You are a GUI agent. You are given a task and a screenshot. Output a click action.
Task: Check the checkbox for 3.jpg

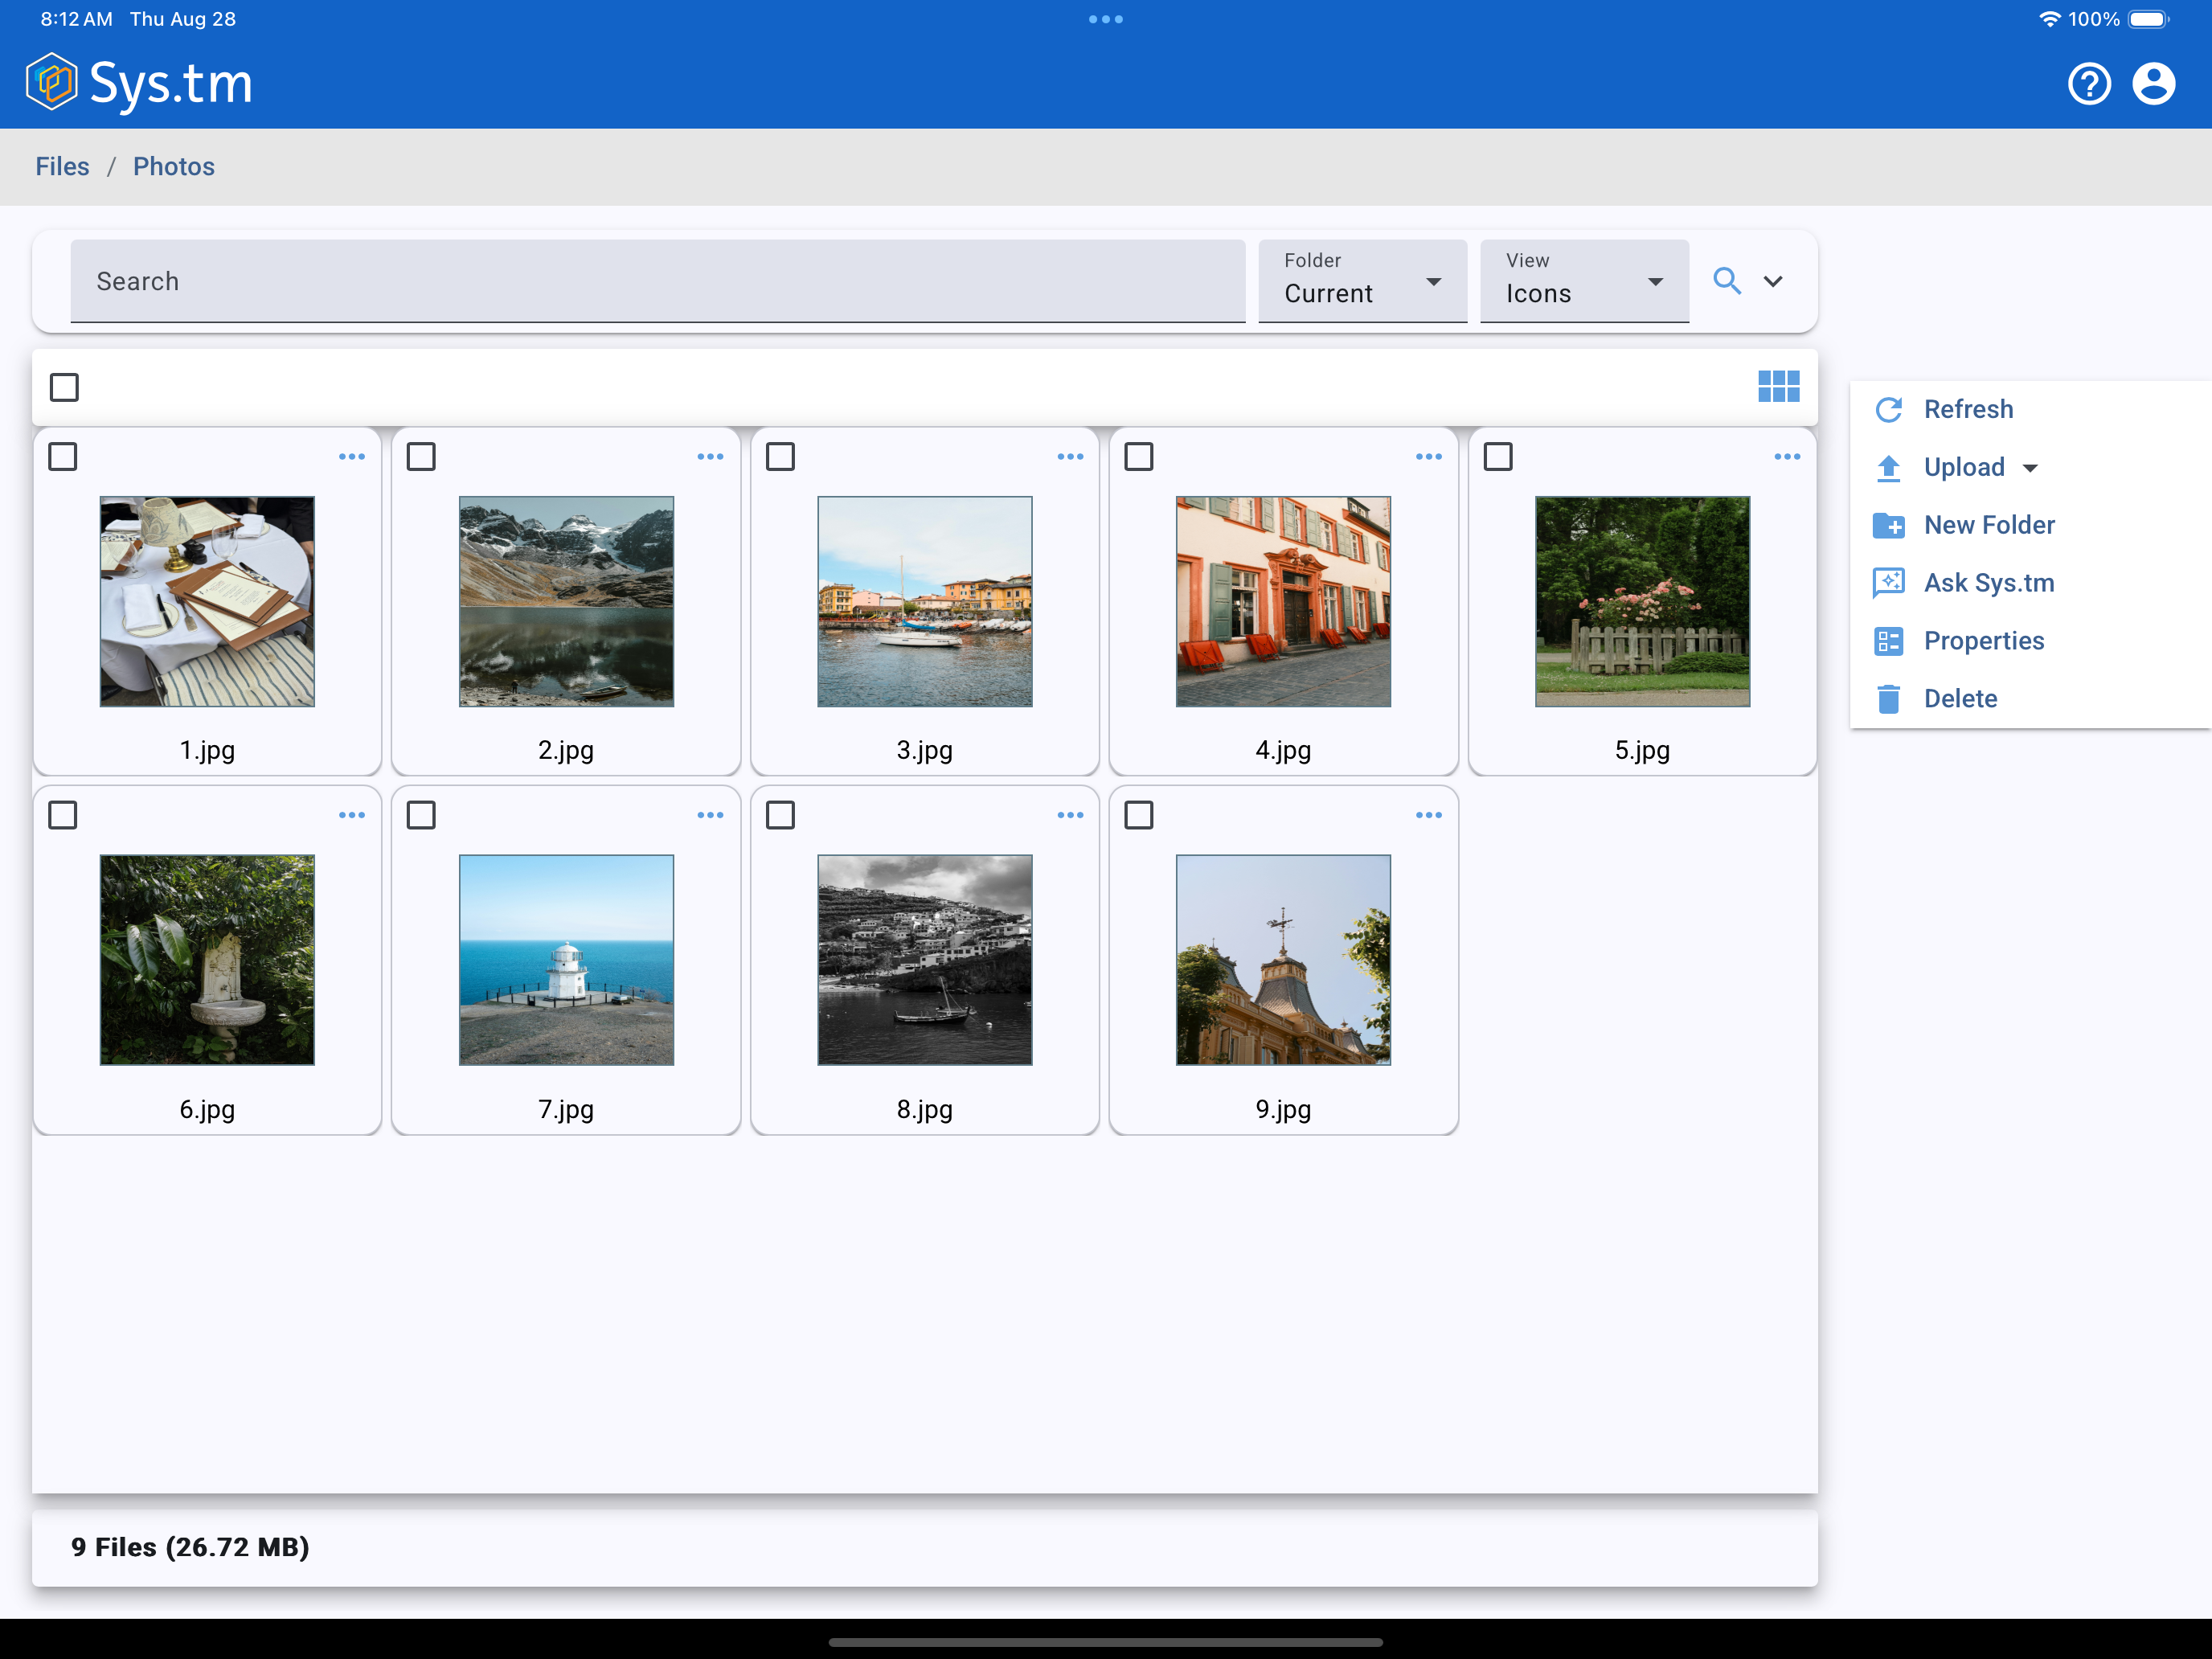pyautogui.click(x=780, y=457)
